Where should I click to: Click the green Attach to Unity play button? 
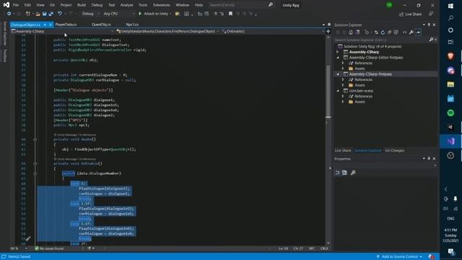tap(140, 14)
